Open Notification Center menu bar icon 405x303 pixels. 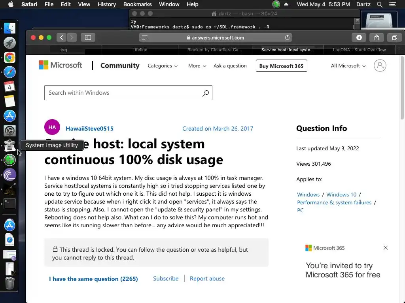pos(392,4)
